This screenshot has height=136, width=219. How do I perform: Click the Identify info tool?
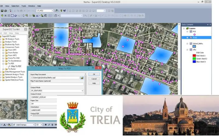pyautogui.click(x=23, y=16)
